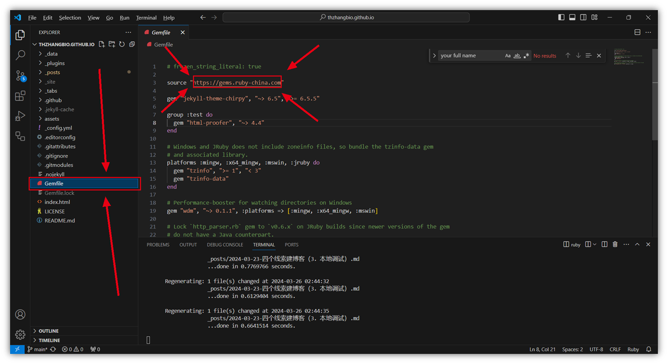Expand the _posts folder
The height and width of the screenshot is (364, 668).
tap(85, 72)
